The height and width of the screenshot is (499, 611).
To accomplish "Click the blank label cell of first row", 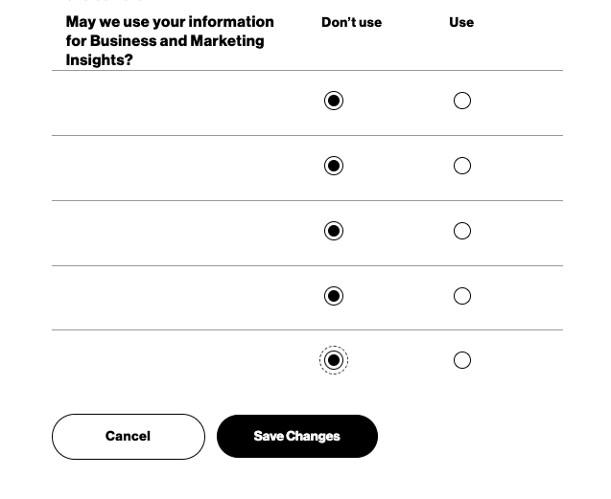I will point(173,102).
